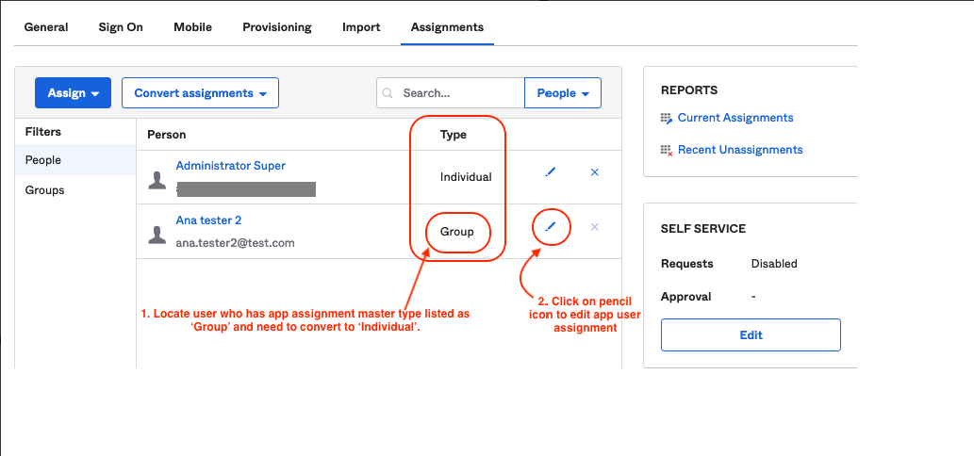Open Administrator Super user profile

tap(230, 166)
